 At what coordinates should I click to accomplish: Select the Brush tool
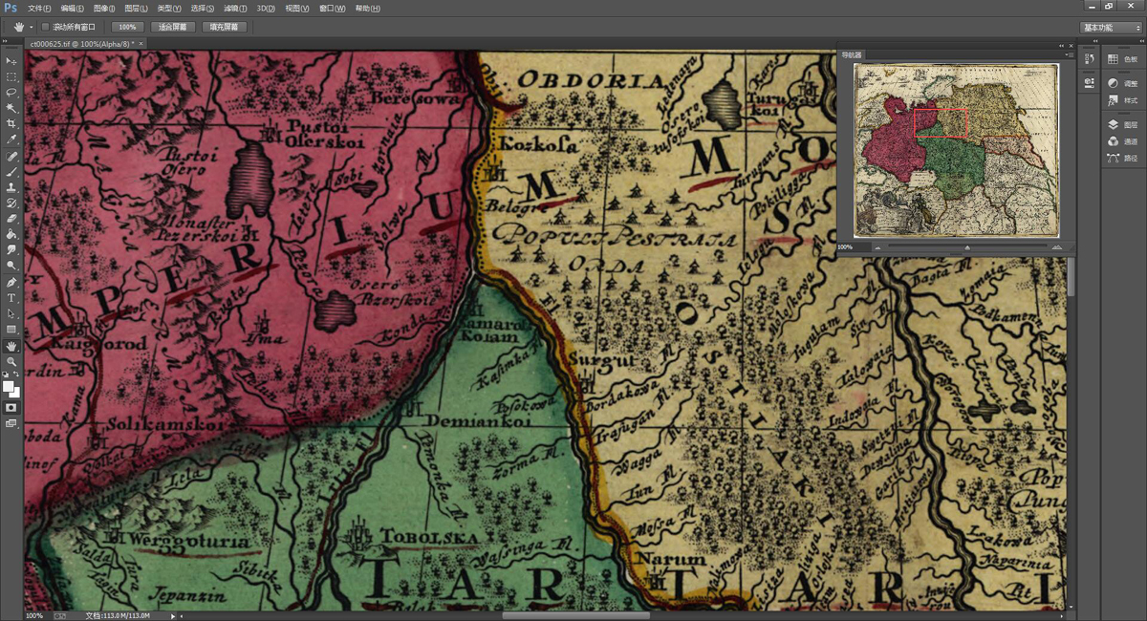coord(11,171)
